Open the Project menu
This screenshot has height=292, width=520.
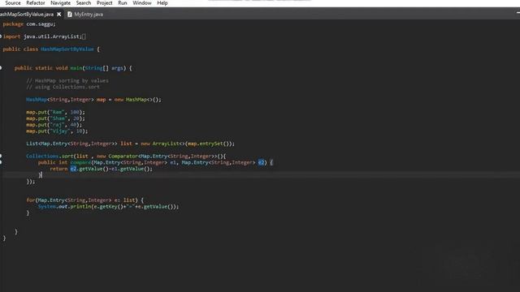[x=105, y=3]
